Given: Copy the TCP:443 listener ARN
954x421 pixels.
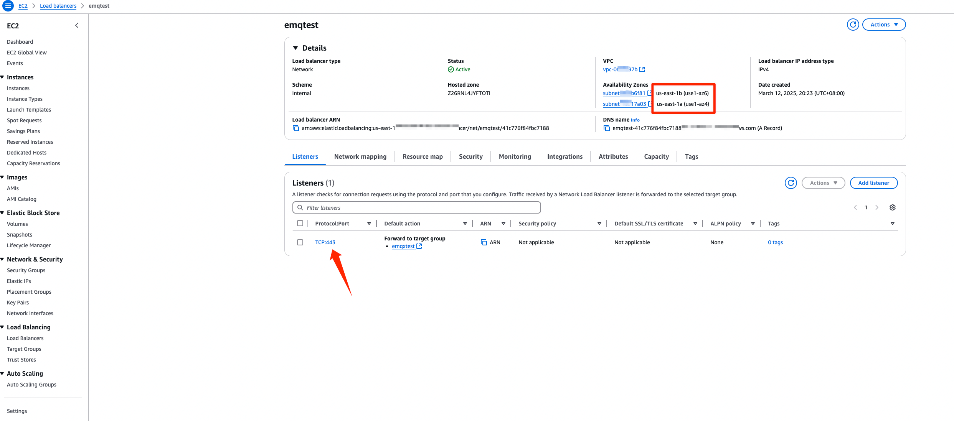Looking at the screenshot, I should [484, 242].
